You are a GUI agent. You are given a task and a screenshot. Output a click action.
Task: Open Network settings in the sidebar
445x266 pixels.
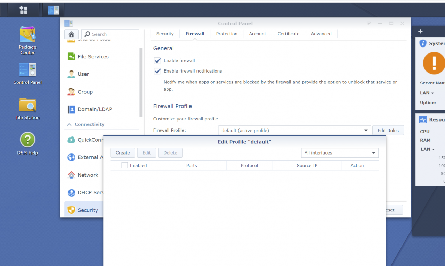[x=88, y=175]
